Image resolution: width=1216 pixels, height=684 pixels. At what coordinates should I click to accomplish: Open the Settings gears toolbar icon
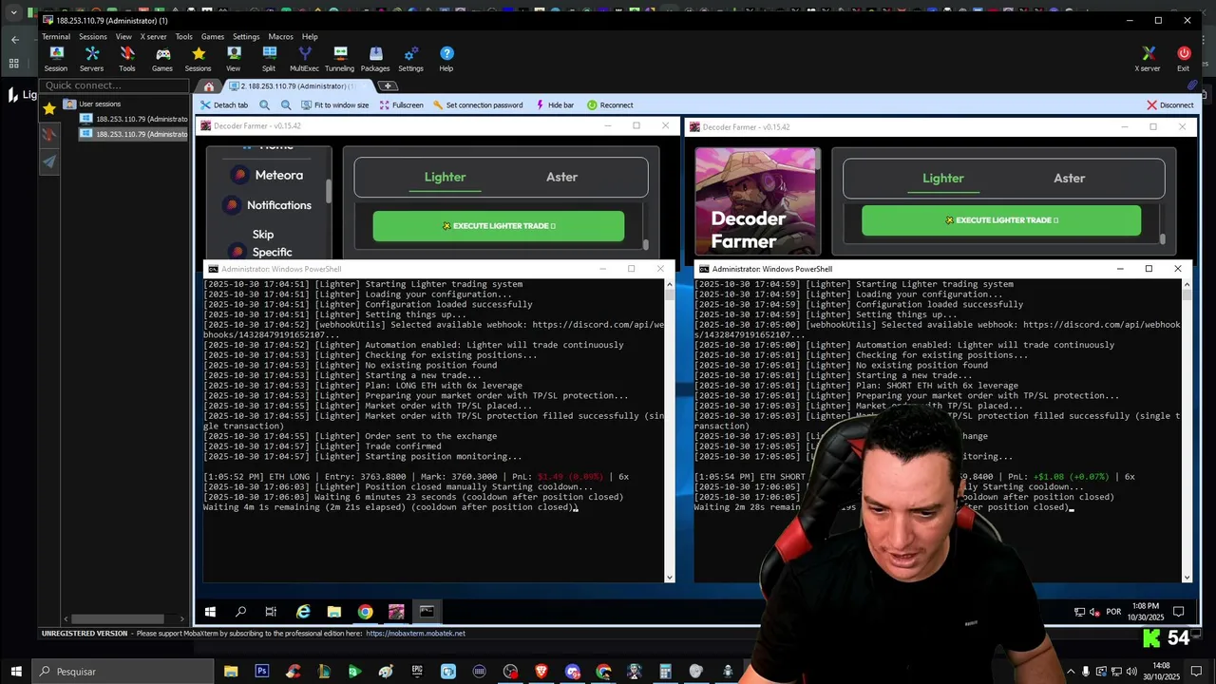[410, 59]
